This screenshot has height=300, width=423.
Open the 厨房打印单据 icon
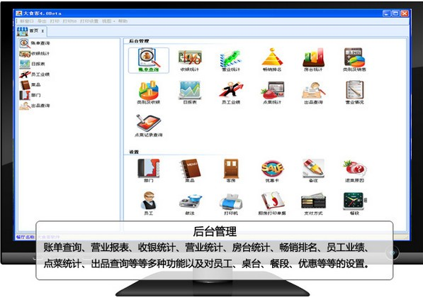pos(272,204)
